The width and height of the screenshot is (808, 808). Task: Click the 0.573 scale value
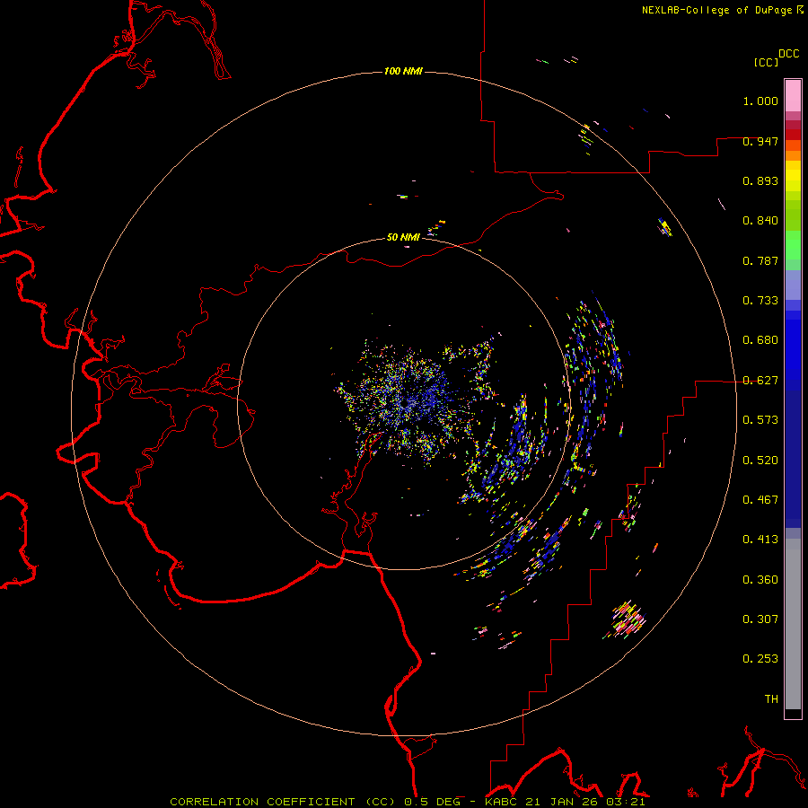[760, 420]
